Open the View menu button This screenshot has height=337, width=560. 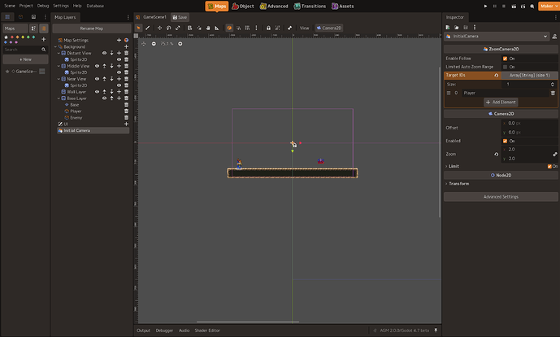tap(304, 28)
